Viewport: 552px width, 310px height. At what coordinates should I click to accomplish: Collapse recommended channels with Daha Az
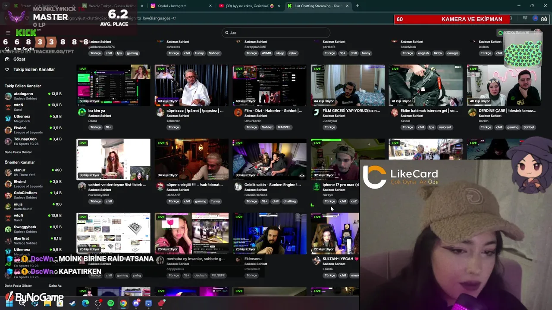click(55, 285)
